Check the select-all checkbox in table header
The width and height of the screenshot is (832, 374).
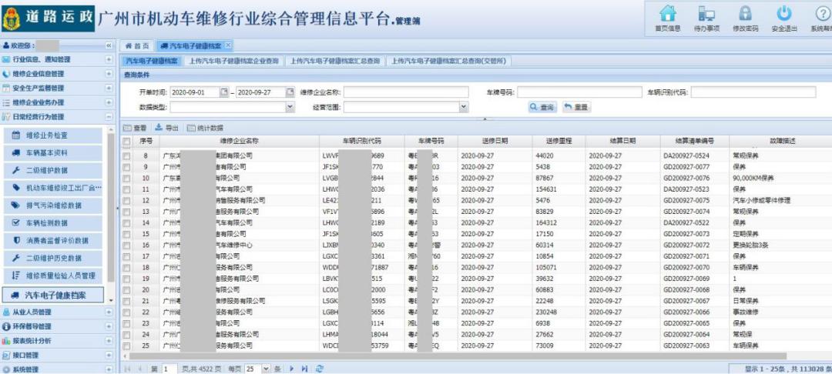(127, 142)
